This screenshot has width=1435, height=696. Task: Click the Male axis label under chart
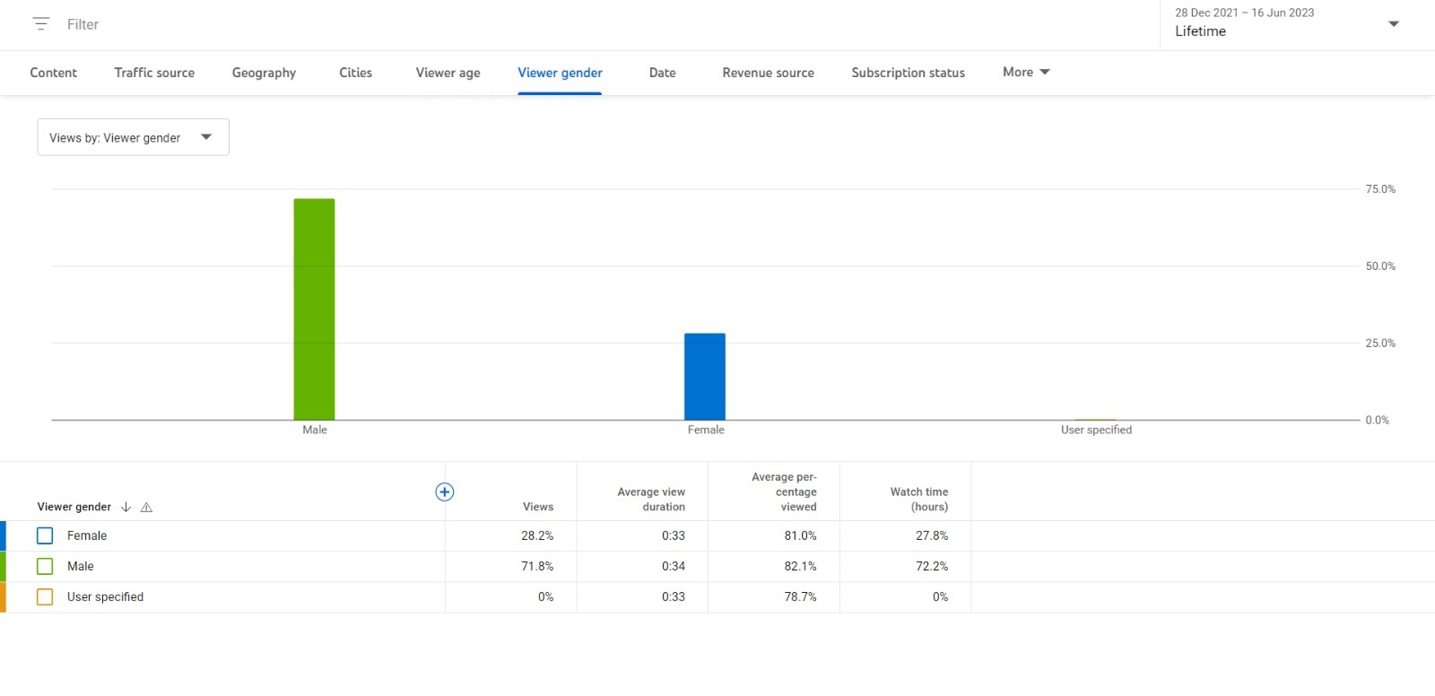(315, 430)
